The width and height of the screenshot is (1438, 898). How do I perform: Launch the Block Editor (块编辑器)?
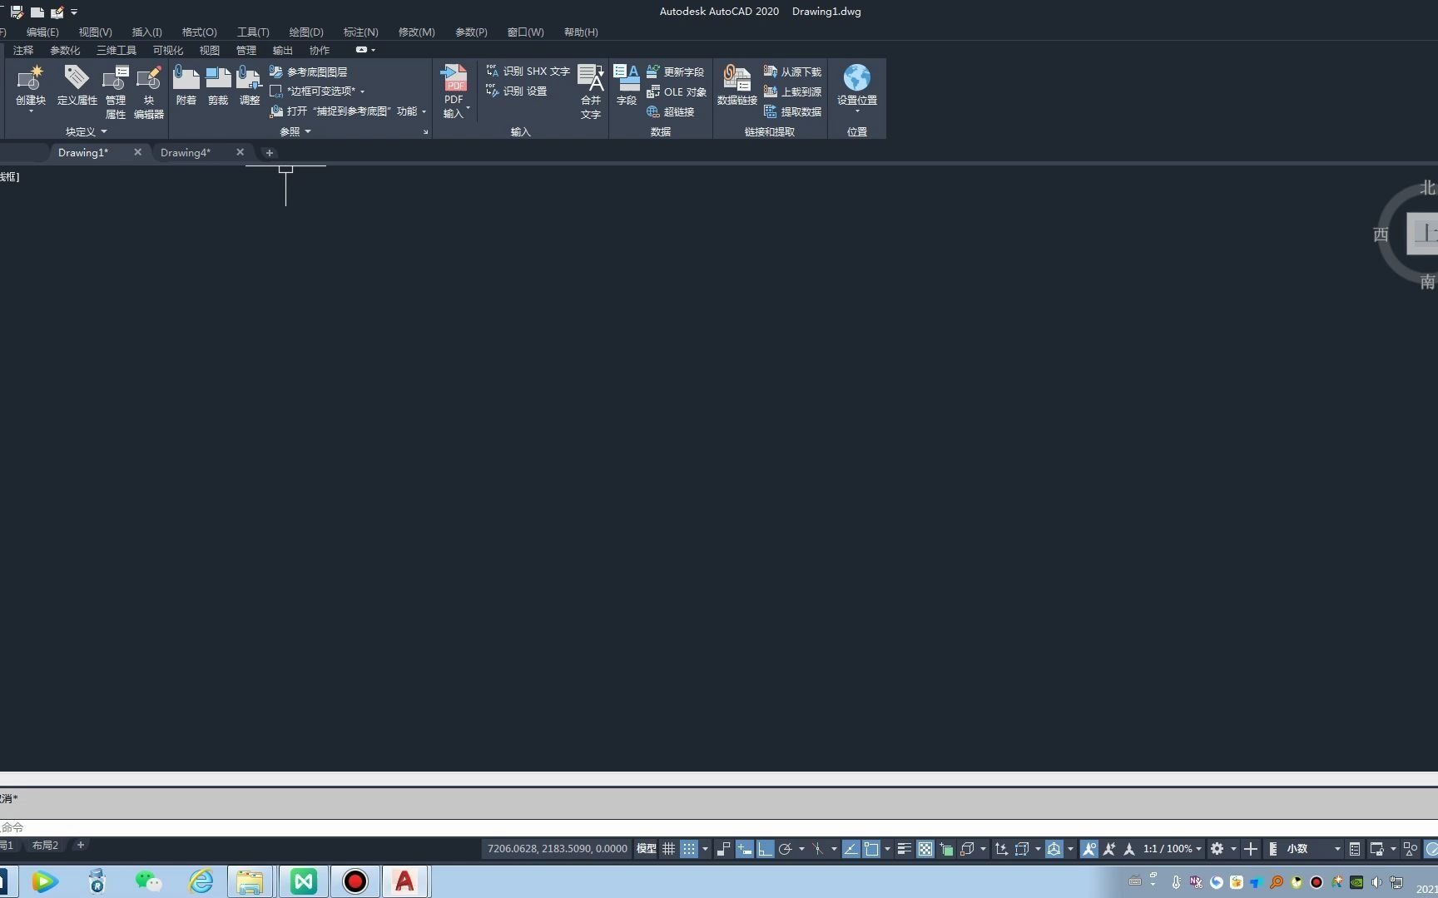[x=149, y=91]
